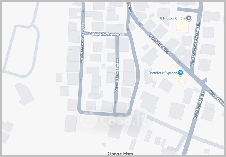The image size is (226, 157).
Task: Click the Via della Villa diagonal road label
Action: (159, 44)
